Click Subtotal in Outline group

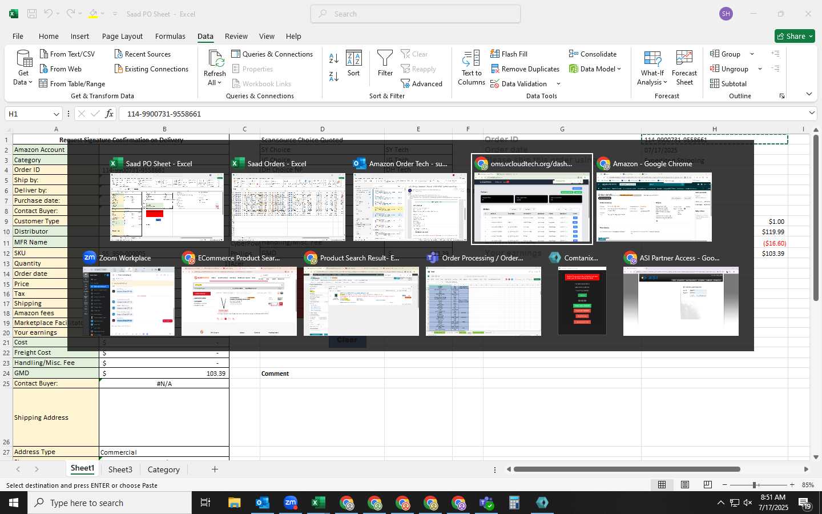(x=728, y=83)
